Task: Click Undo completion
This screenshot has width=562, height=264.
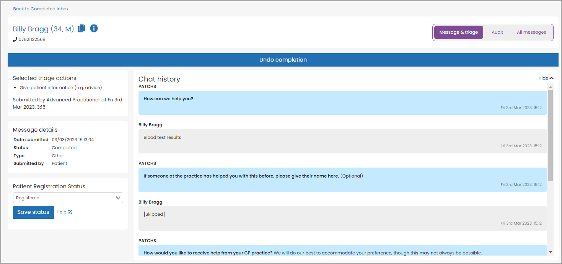Action: (283, 60)
